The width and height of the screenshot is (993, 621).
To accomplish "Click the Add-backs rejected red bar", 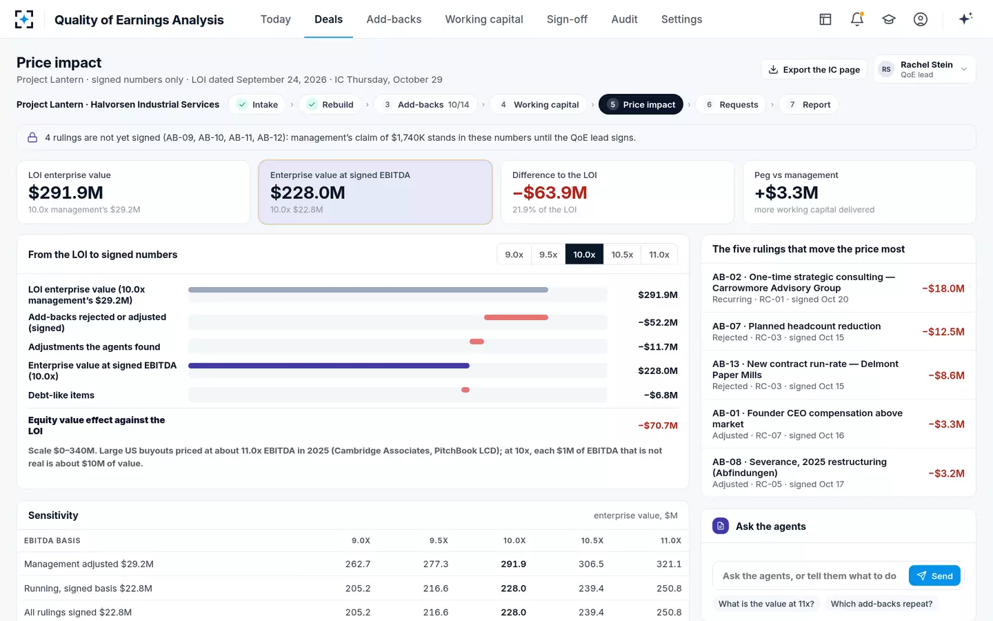I will point(516,317).
